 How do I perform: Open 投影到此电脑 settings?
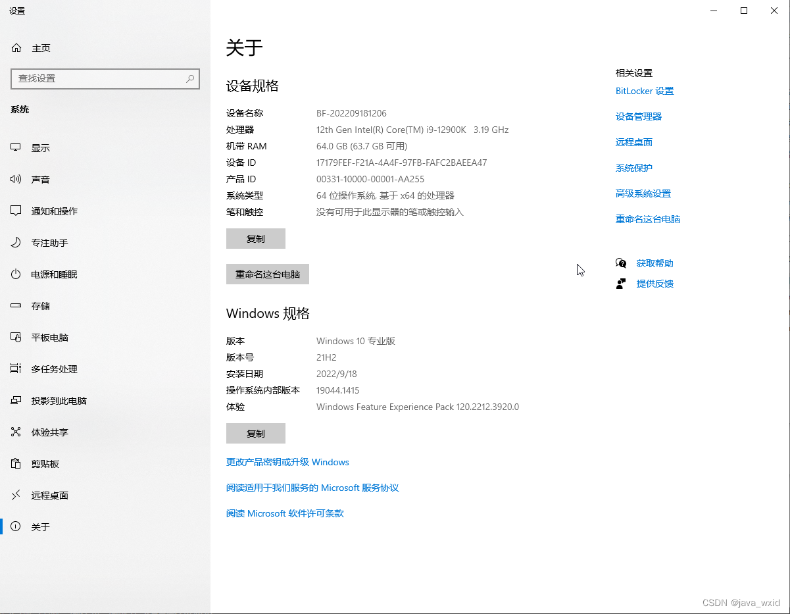(105, 401)
